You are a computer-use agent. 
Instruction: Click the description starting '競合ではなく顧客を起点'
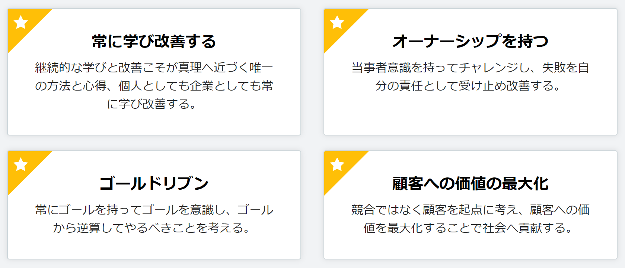pos(471,219)
